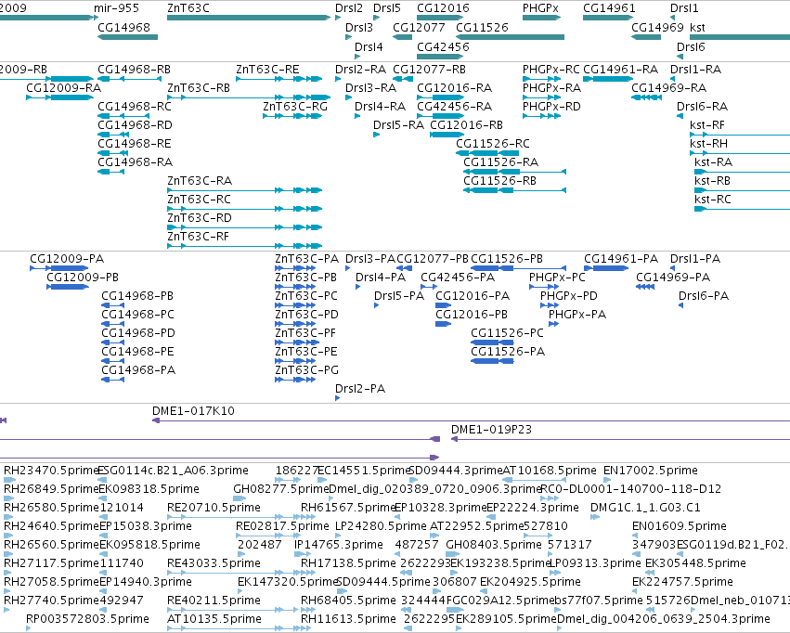
Task: Open transcript PHGPx-RC
Action: point(541,79)
